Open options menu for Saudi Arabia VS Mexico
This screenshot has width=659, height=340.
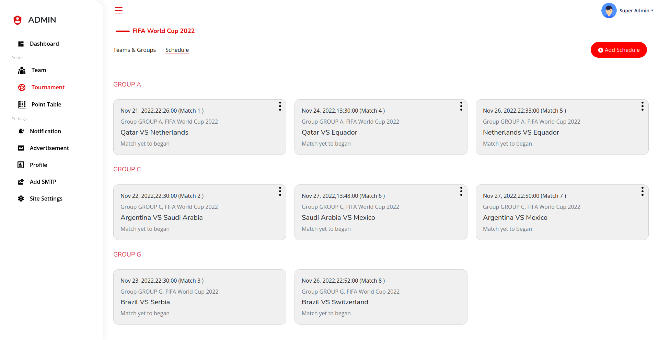pyautogui.click(x=461, y=191)
